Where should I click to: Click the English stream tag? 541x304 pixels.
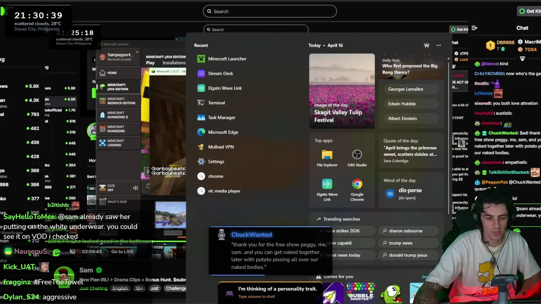coord(120,288)
